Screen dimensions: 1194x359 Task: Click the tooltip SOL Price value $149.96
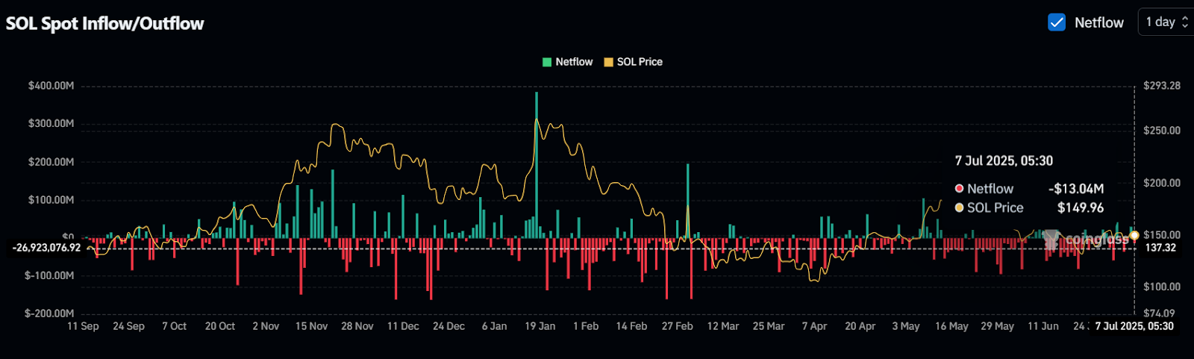[1081, 207]
